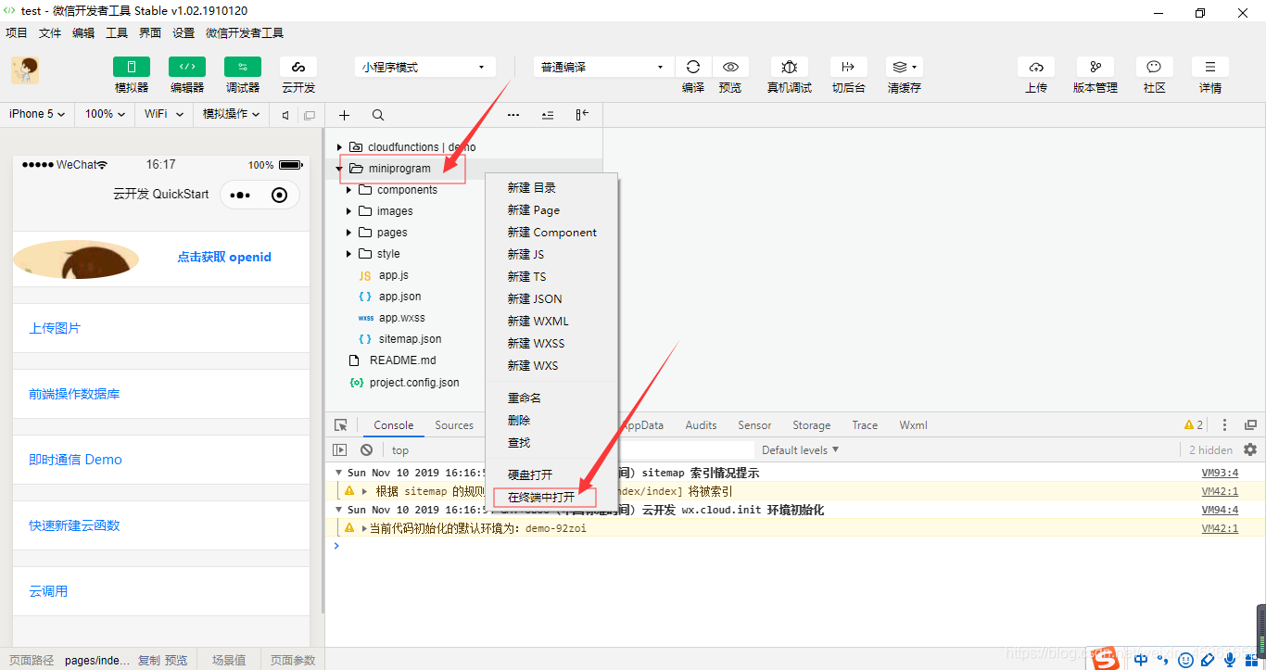Open app.js file

click(393, 275)
